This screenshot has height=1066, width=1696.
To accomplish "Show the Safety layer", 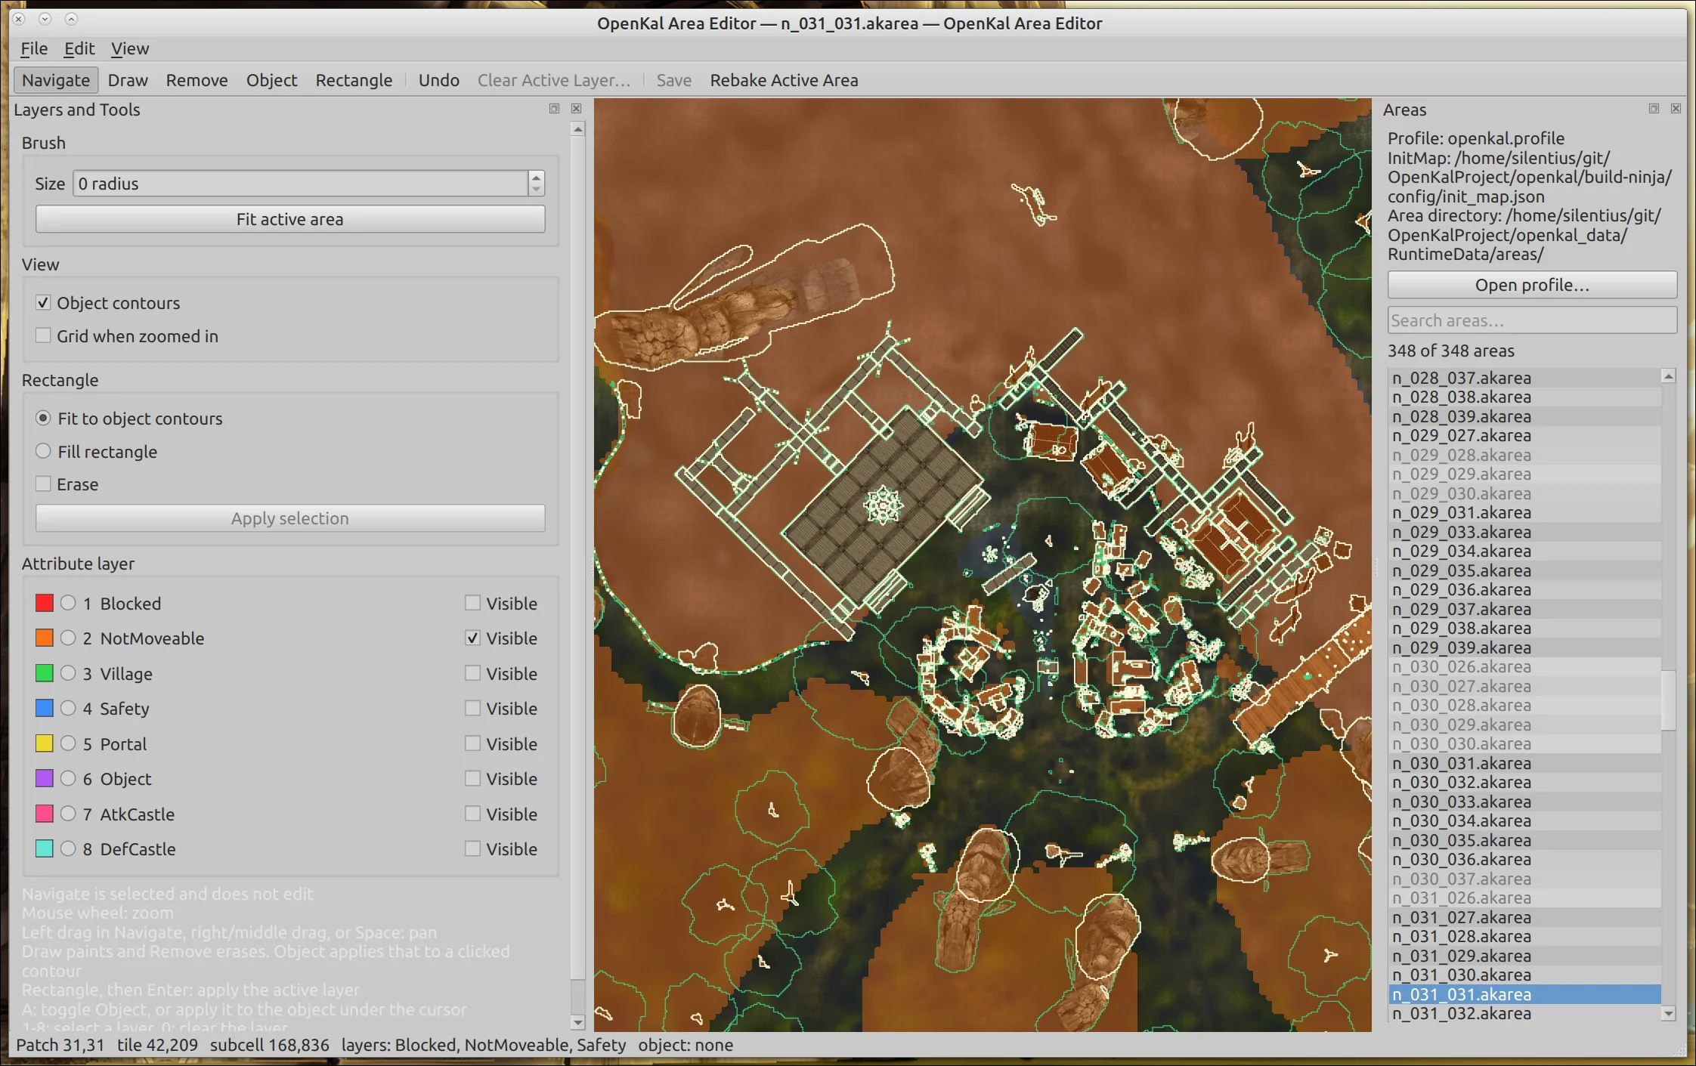I will tap(472, 708).
